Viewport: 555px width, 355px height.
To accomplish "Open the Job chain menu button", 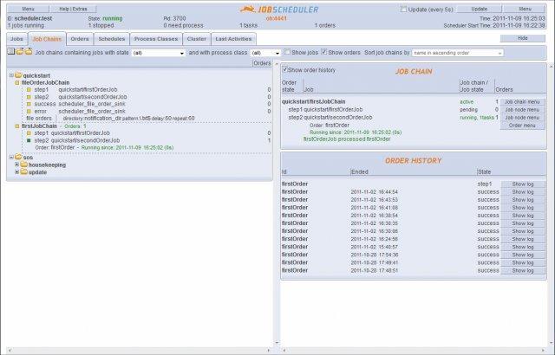I will point(522,101).
